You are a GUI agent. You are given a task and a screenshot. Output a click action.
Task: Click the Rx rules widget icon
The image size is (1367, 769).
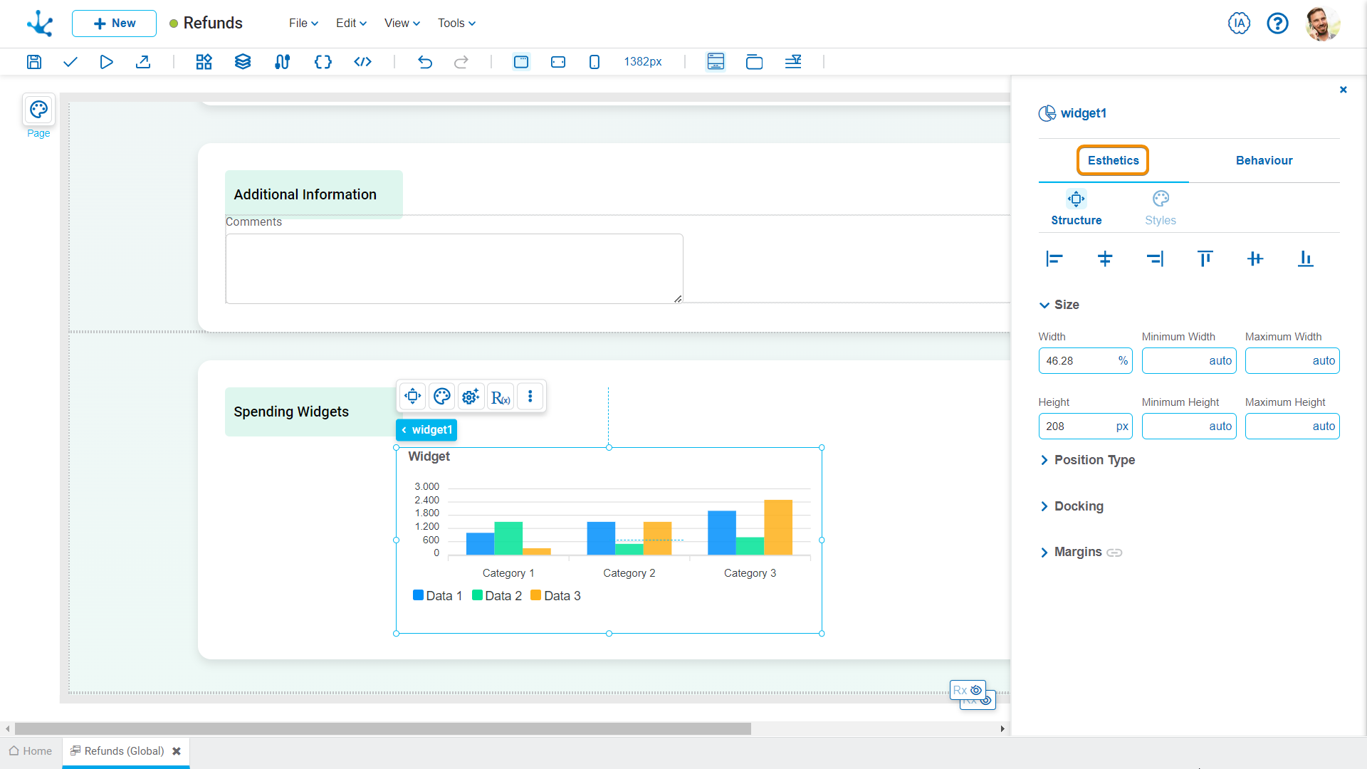point(501,397)
